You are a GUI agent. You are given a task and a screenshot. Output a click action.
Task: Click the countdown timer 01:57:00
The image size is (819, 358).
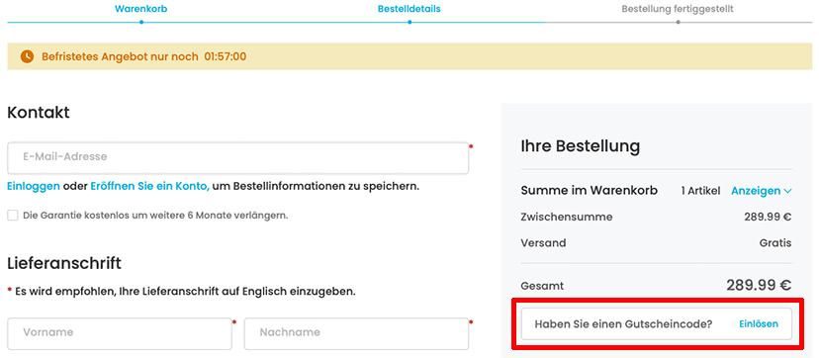[x=226, y=56]
